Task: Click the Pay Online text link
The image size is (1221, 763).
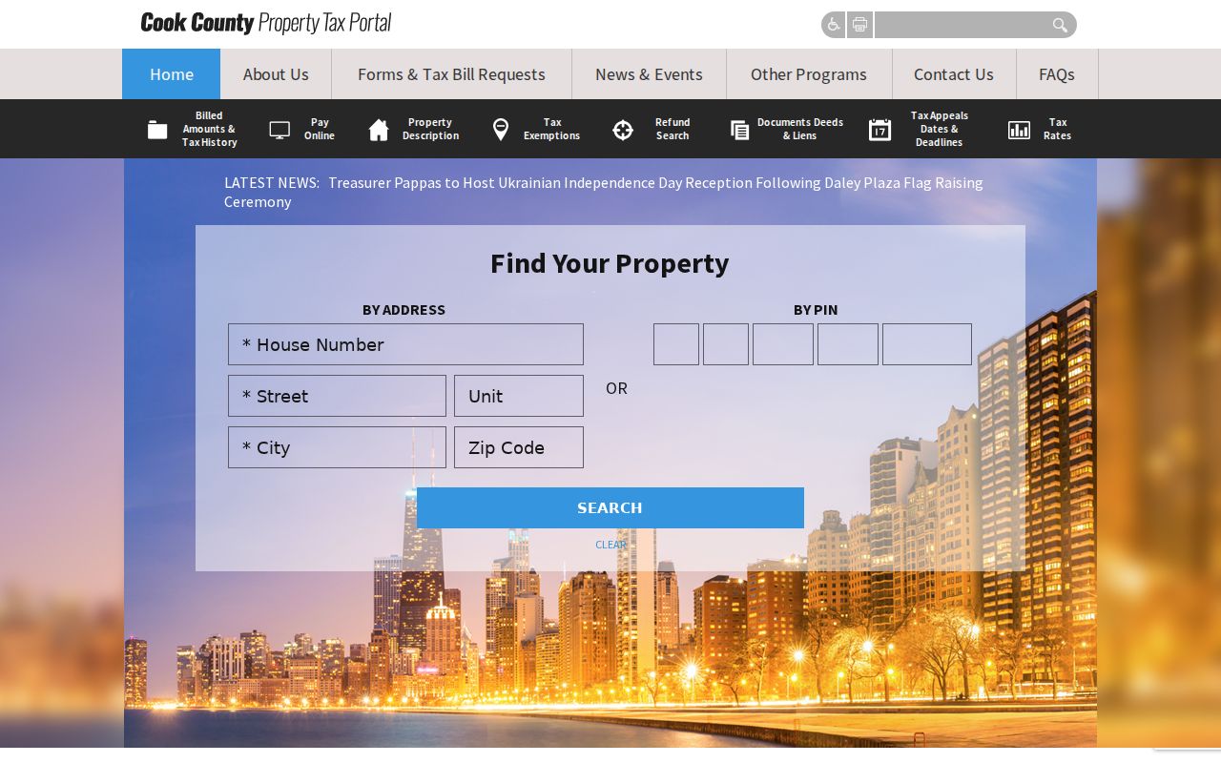Action: pyautogui.click(x=320, y=129)
